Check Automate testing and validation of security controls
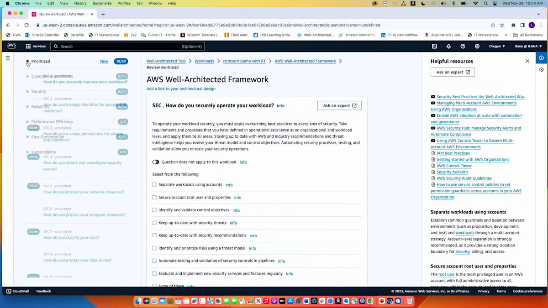 point(154,261)
